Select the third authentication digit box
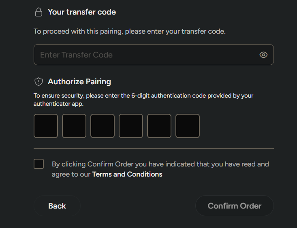The image size is (297, 228). tap(103, 126)
